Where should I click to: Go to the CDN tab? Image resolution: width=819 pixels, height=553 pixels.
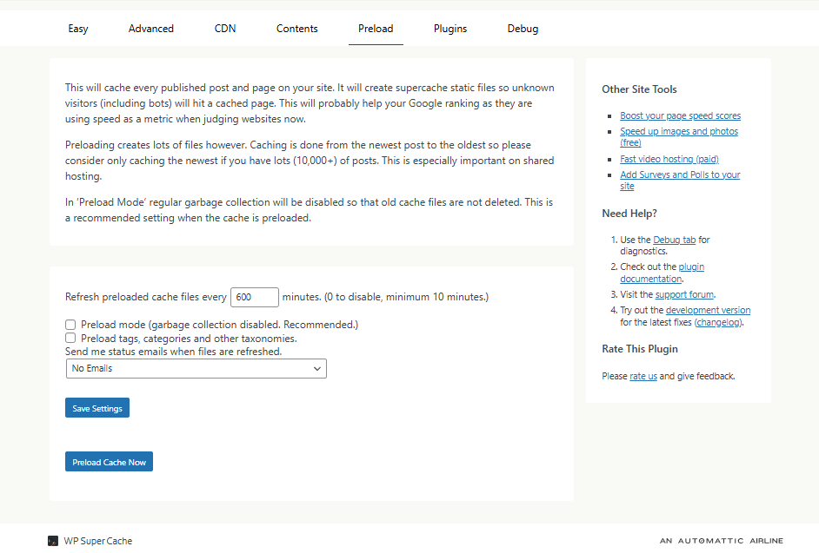[225, 29]
